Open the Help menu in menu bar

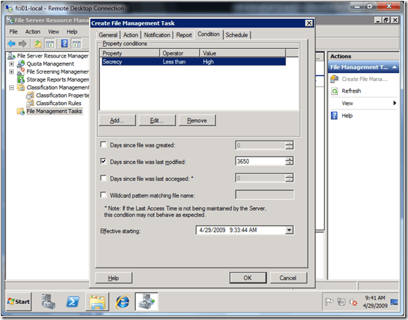[72, 32]
